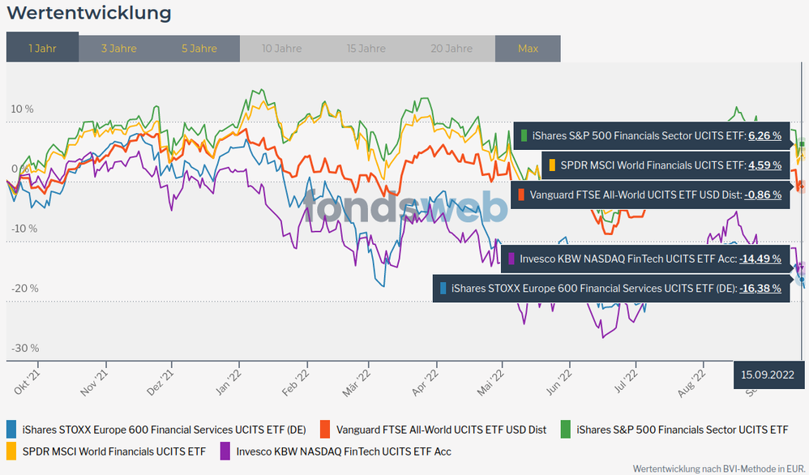Click blue iShares STOXX Europe 600 legend swatch
Screen dimensions: 809x475
coord(11,430)
